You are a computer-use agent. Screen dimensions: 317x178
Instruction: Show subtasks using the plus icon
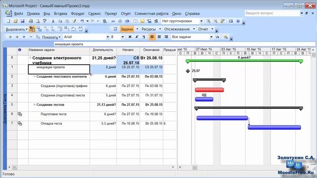24,37
